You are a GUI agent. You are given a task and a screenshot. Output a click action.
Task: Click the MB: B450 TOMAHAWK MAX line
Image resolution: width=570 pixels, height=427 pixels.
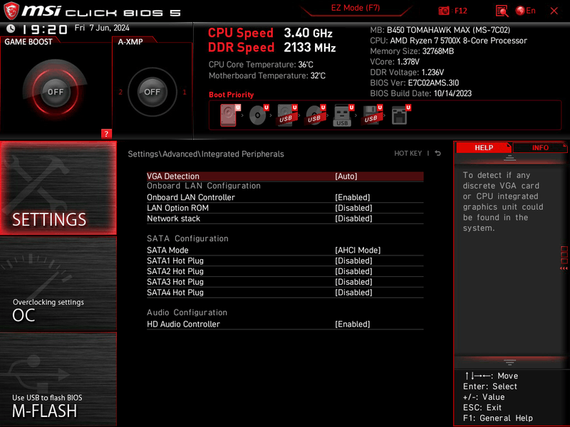coord(440,30)
